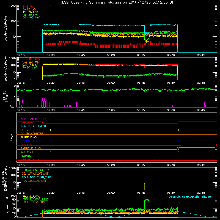
Task: Click the 02:45 tick label under the decimation panel
Action: pyautogui.click(x=81, y=193)
